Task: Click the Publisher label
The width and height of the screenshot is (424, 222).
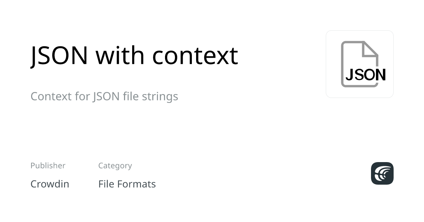Action: (48, 166)
